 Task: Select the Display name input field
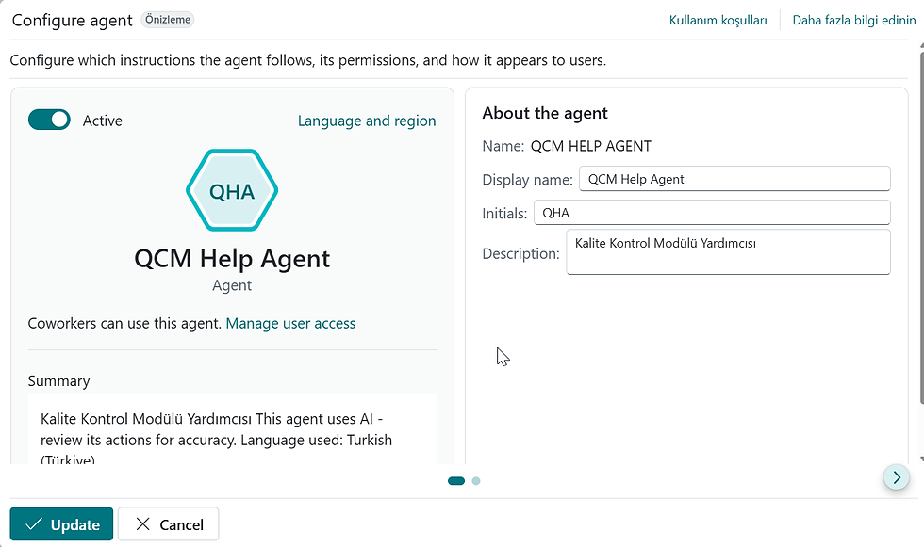point(734,178)
